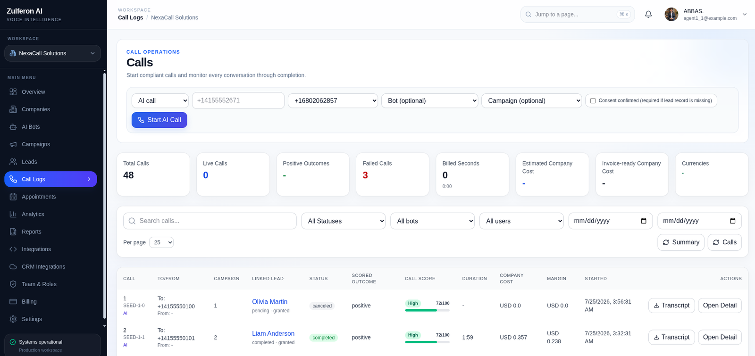
Task: Click ABBAS user avatar picture
Action: click(671, 14)
